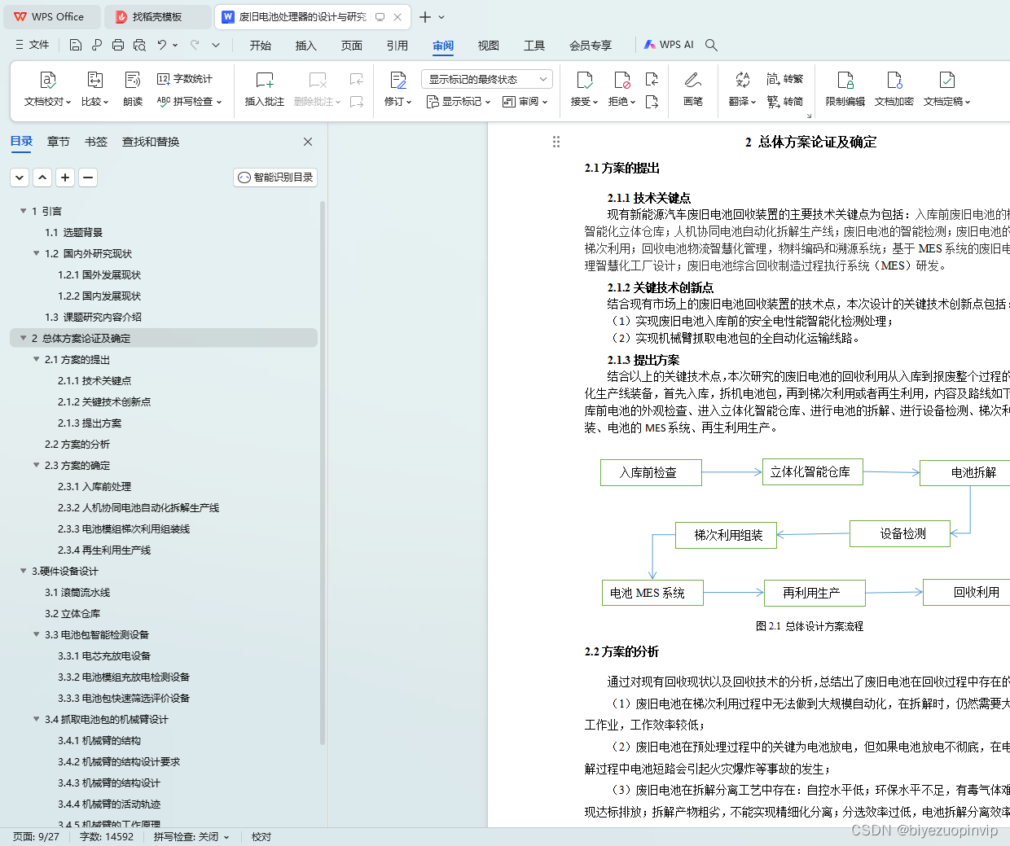
Task: Open the Print Preview icon
Action: click(x=139, y=45)
